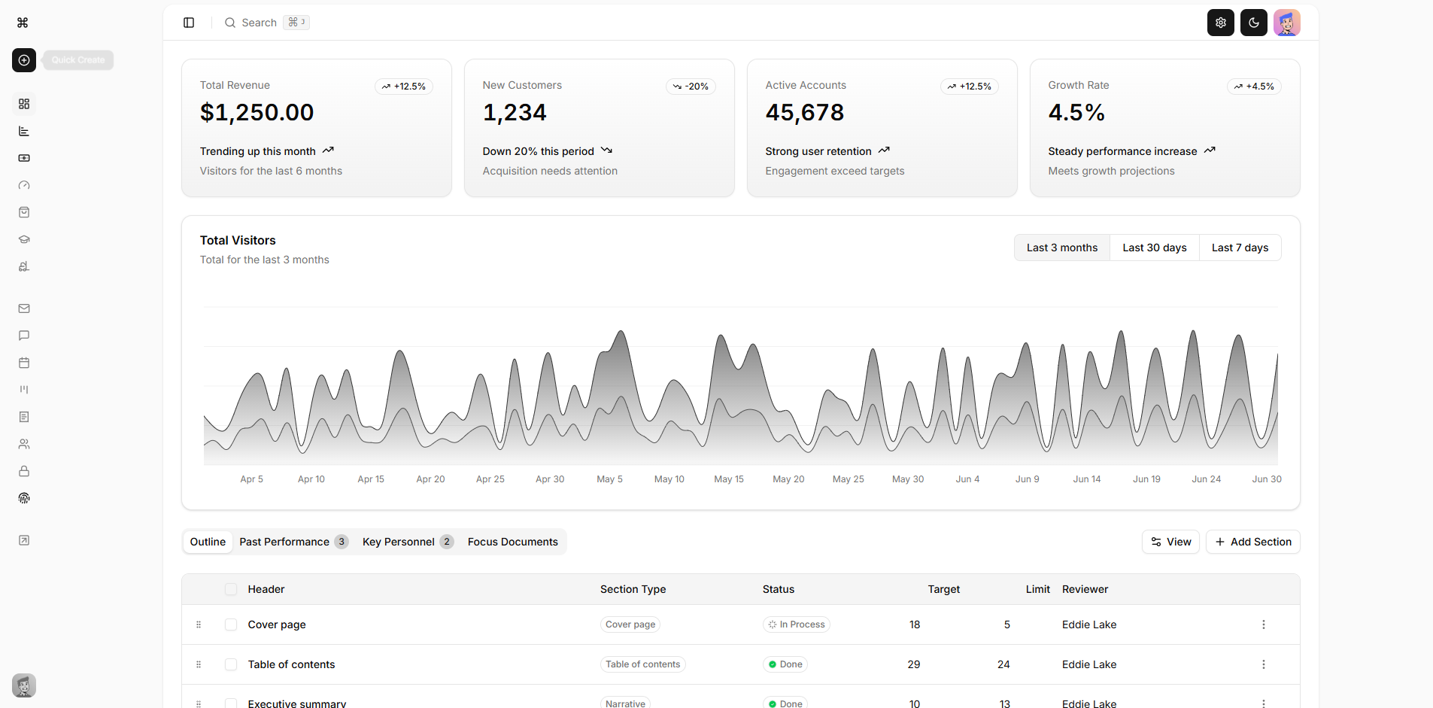
Task: Switch to the Past Performance tab
Action: pos(293,542)
